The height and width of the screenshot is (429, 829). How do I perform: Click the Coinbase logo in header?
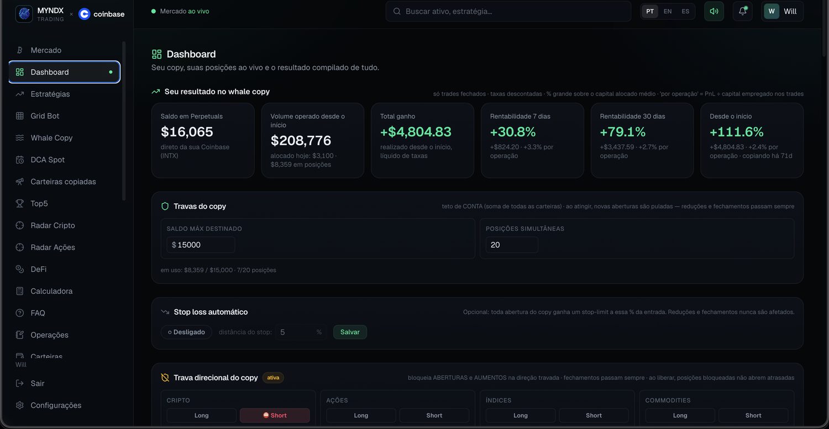point(102,14)
